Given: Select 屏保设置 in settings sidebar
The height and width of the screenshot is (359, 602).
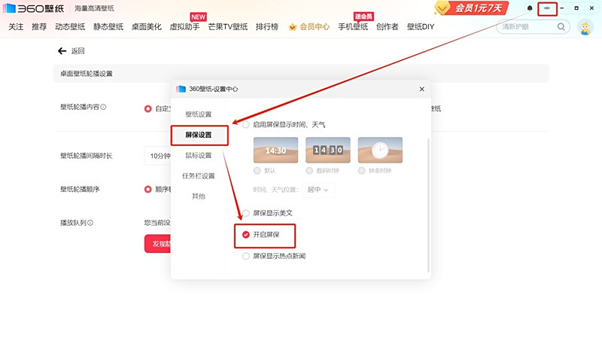Looking at the screenshot, I should tap(199, 135).
